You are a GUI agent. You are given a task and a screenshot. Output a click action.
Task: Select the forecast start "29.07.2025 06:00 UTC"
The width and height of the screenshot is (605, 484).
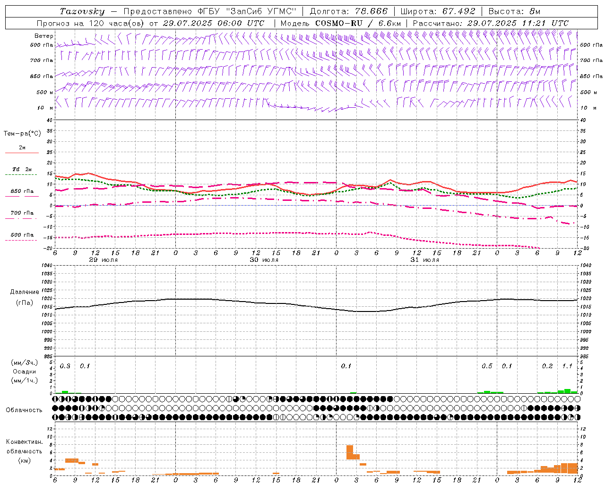214,23
